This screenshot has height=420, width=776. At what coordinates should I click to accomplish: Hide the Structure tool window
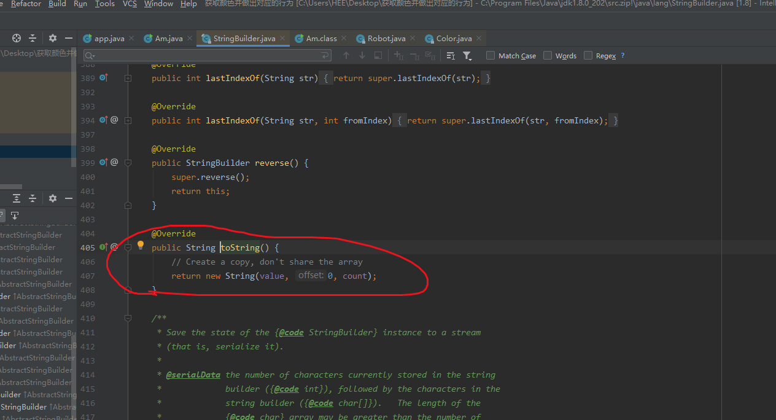click(x=68, y=198)
